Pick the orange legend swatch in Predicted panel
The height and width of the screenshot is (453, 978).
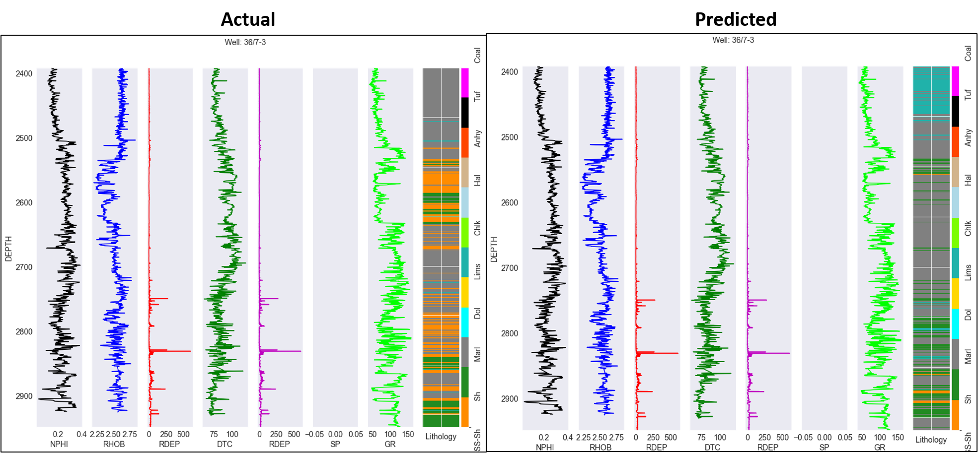coord(955,415)
